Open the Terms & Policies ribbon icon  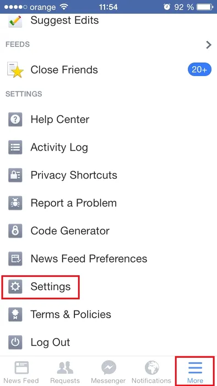tap(15, 314)
